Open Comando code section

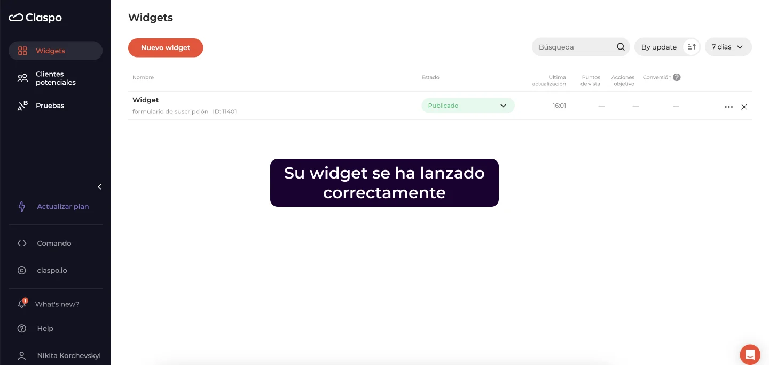click(54, 243)
